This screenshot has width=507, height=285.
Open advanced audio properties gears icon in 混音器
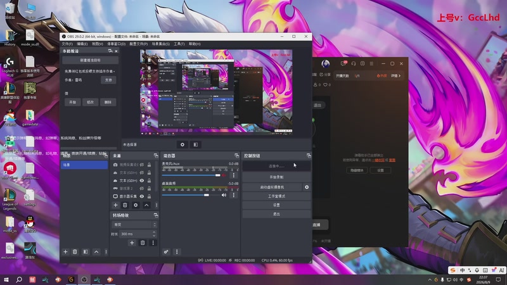(166, 251)
